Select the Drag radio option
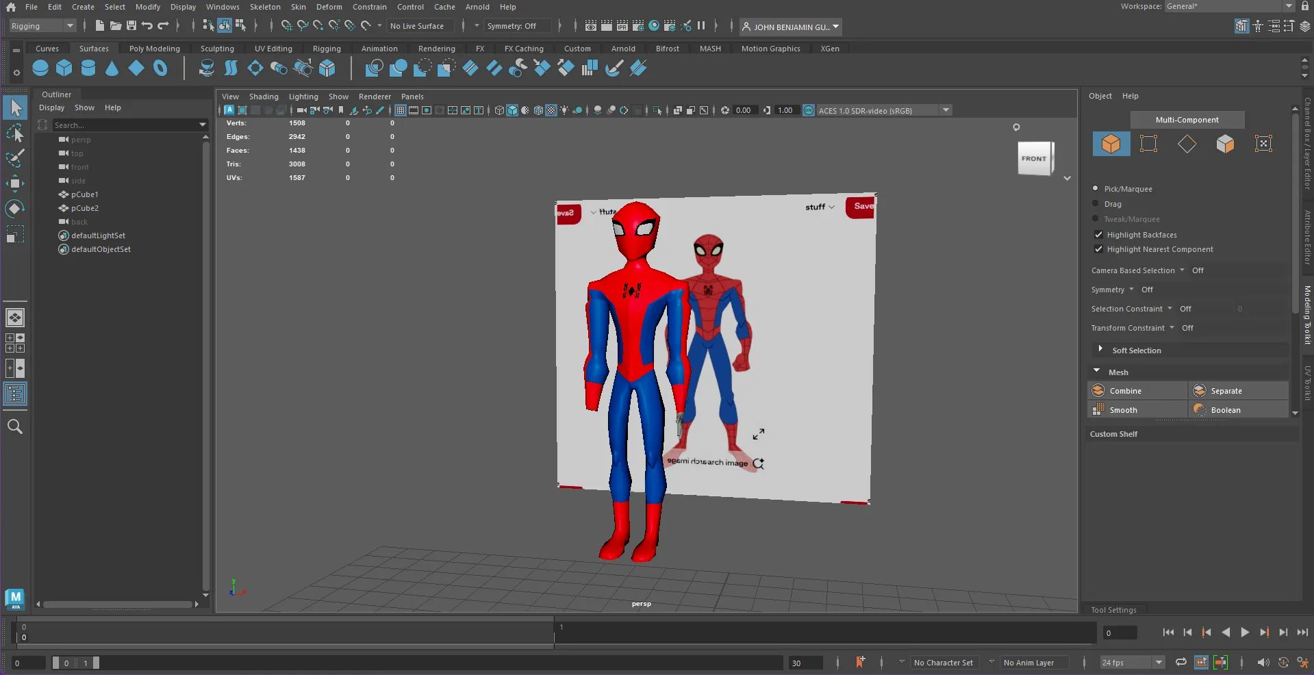The image size is (1314, 675). pyautogui.click(x=1096, y=203)
